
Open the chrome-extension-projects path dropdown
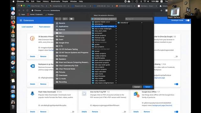pyautogui.click(x=104, y=19)
